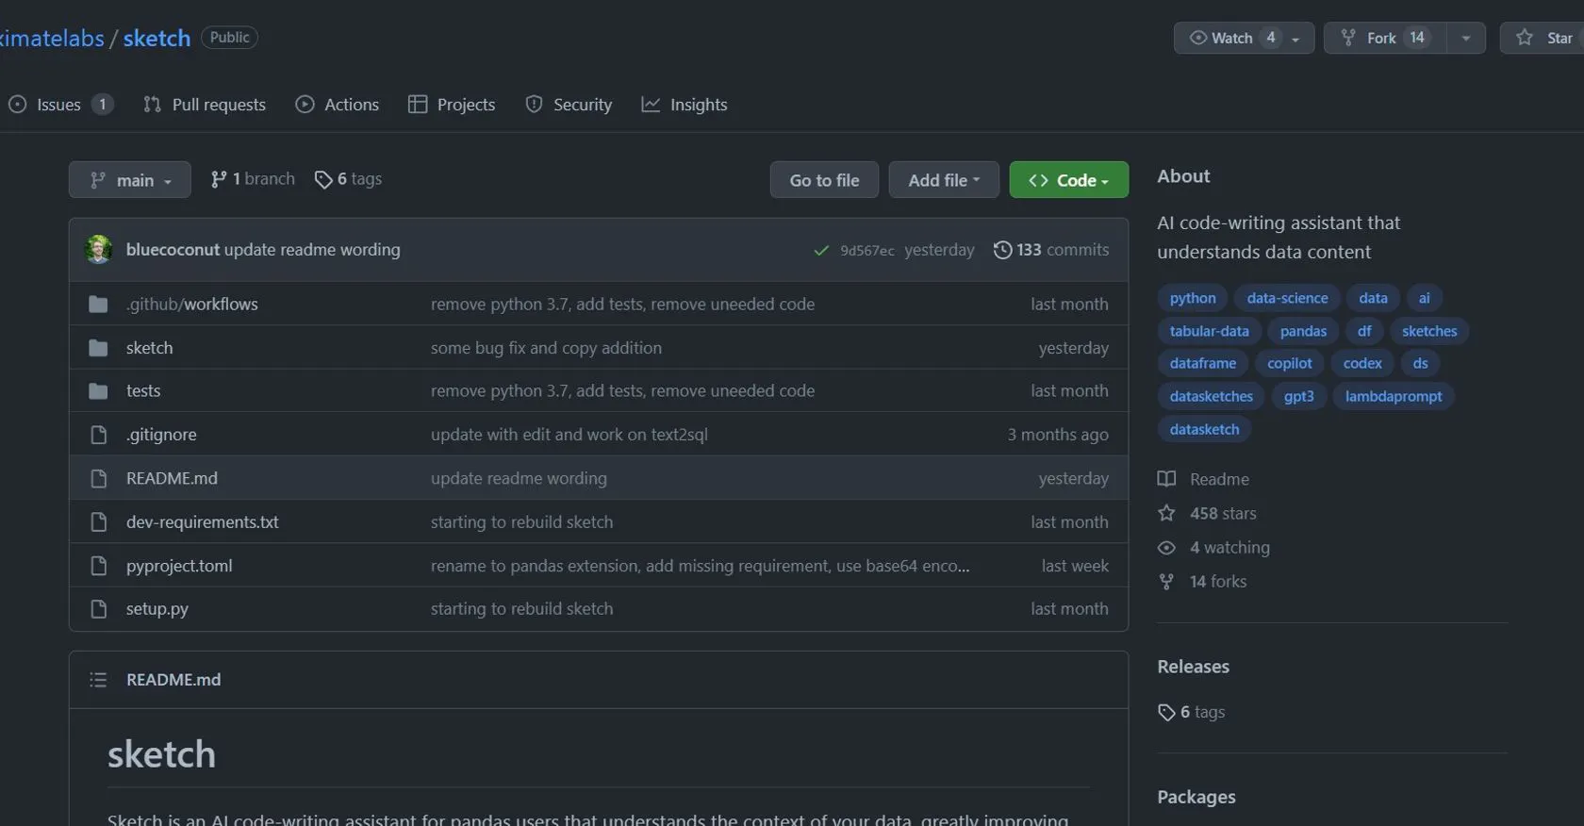Image resolution: width=1584 pixels, height=826 pixels.
Task: Click the Go to file button
Action: 824,179
